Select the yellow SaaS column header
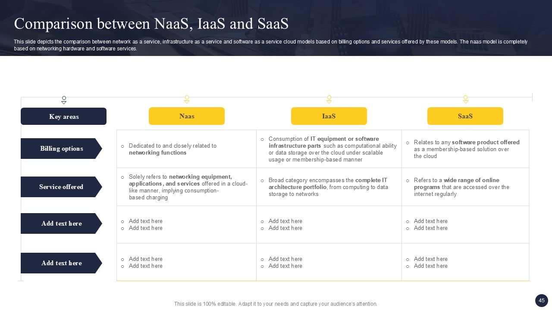 (465, 116)
